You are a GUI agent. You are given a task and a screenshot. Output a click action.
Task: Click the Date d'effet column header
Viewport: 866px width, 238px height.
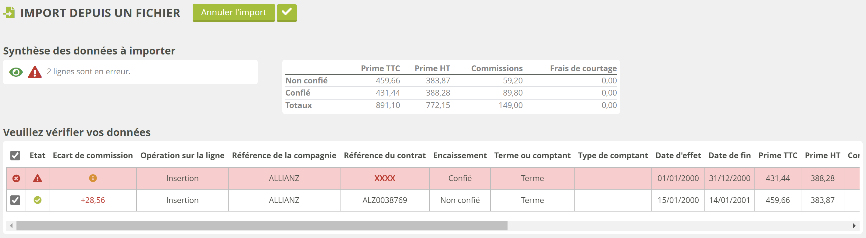[678, 156]
